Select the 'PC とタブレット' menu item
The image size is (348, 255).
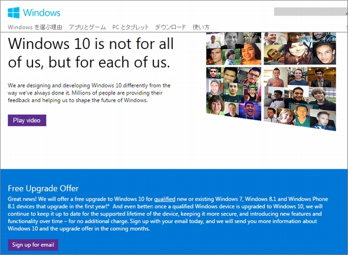tap(130, 27)
